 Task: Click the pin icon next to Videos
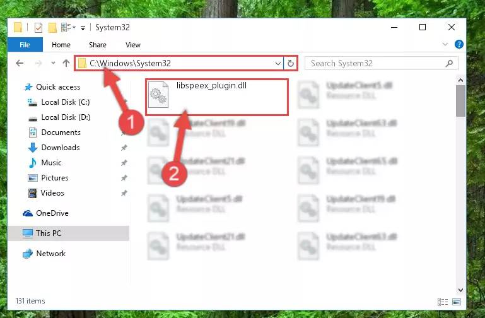coord(124,193)
